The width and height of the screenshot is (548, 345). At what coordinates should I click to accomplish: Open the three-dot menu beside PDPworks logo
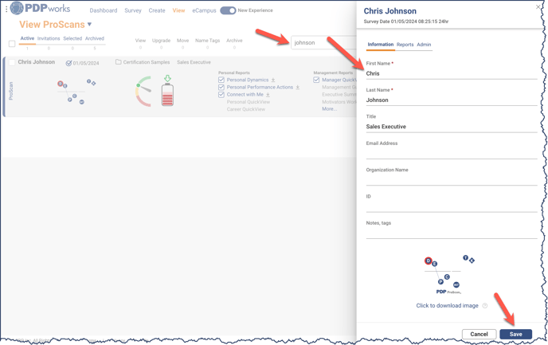pyautogui.click(x=6, y=10)
